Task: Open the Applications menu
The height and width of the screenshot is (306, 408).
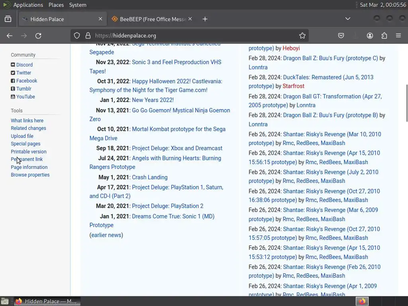Action: coord(28,5)
